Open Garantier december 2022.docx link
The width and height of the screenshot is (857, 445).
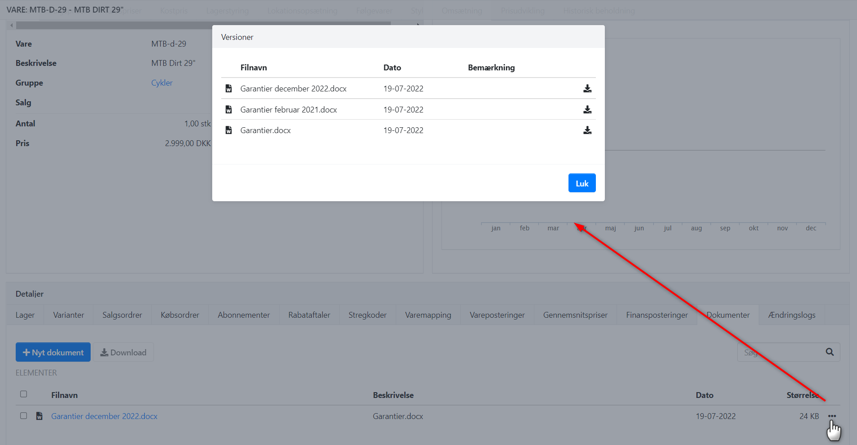coord(104,416)
